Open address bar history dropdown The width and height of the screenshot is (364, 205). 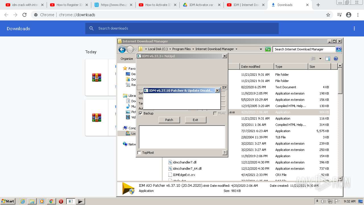click(x=261, y=49)
